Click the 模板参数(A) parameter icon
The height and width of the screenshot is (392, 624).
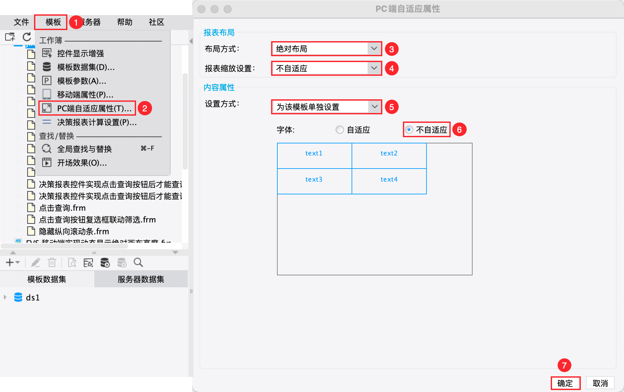[47, 81]
